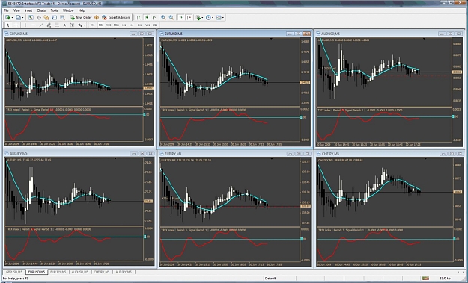Set timeframe to H1

pyautogui.click(x=124, y=25)
